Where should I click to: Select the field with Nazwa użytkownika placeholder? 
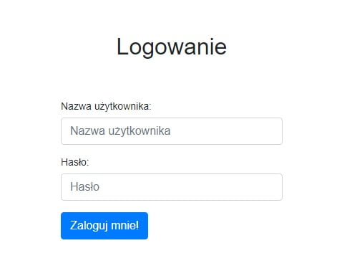point(172,131)
